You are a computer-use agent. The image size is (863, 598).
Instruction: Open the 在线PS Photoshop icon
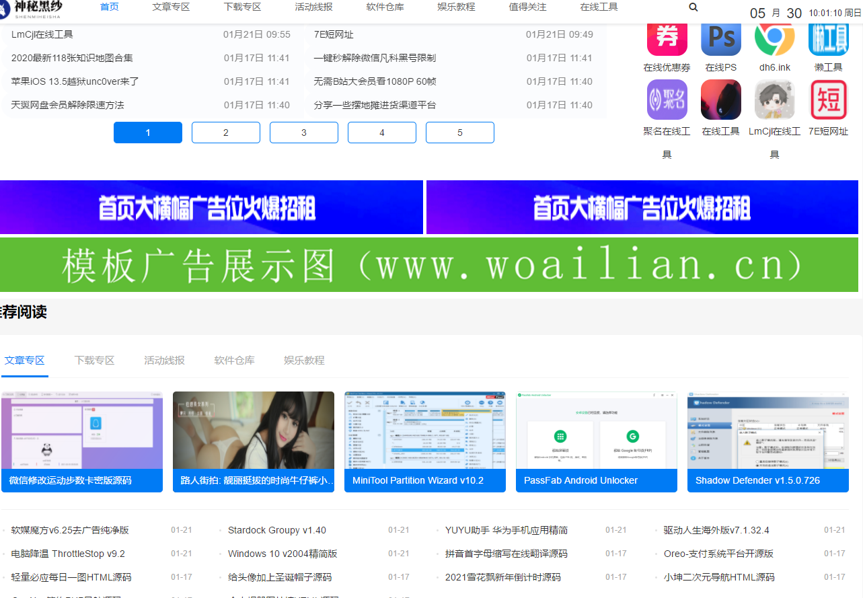(720, 38)
